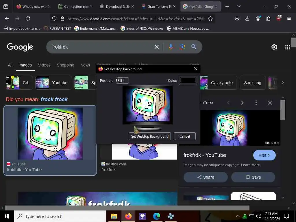Clear the Google search box text
Image resolution: width=296 pixels, height=222 pixels.
click(x=156, y=47)
